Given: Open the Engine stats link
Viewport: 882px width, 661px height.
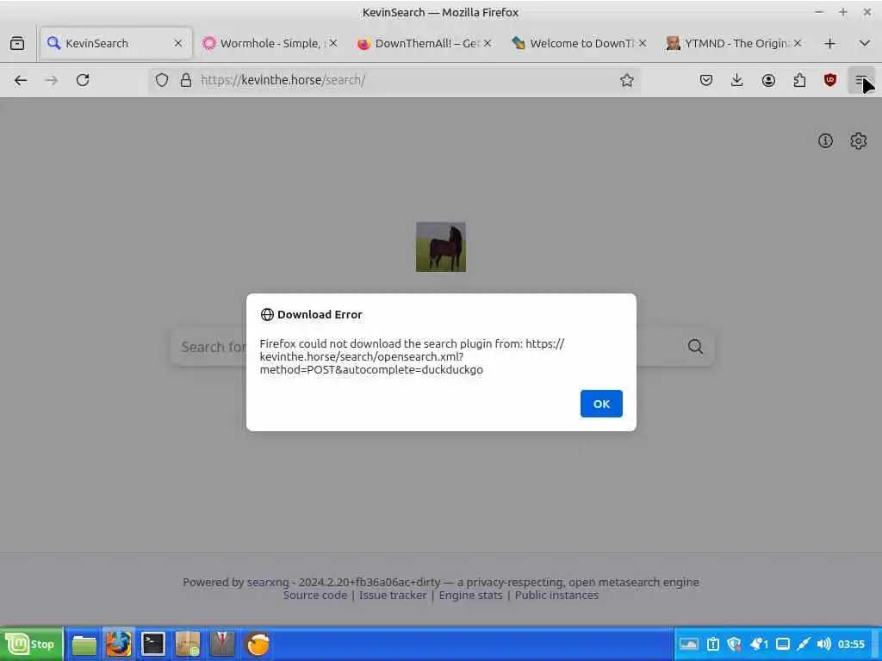Looking at the screenshot, I should click(471, 596).
